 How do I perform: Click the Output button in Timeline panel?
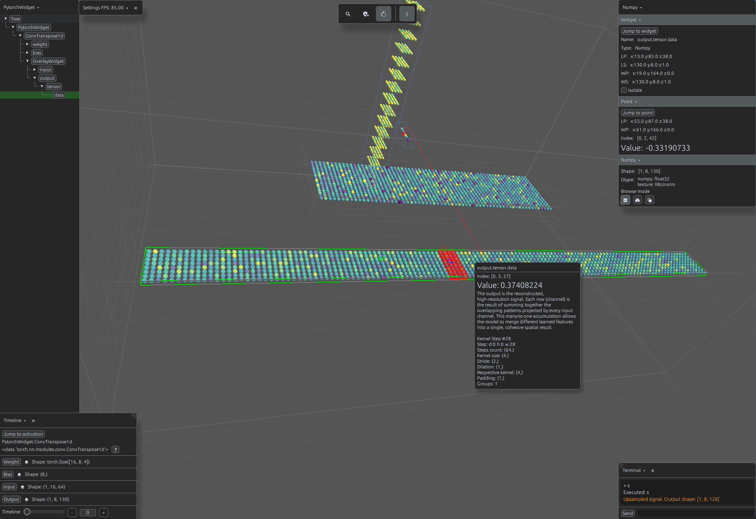(11, 500)
